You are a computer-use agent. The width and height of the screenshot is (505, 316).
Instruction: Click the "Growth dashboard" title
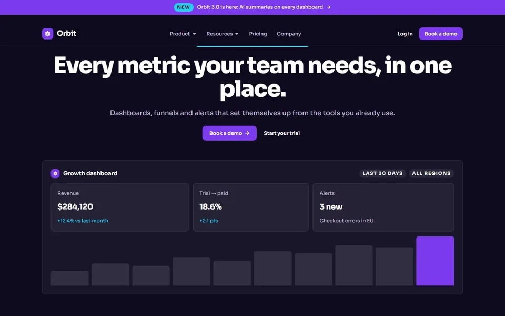point(90,173)
